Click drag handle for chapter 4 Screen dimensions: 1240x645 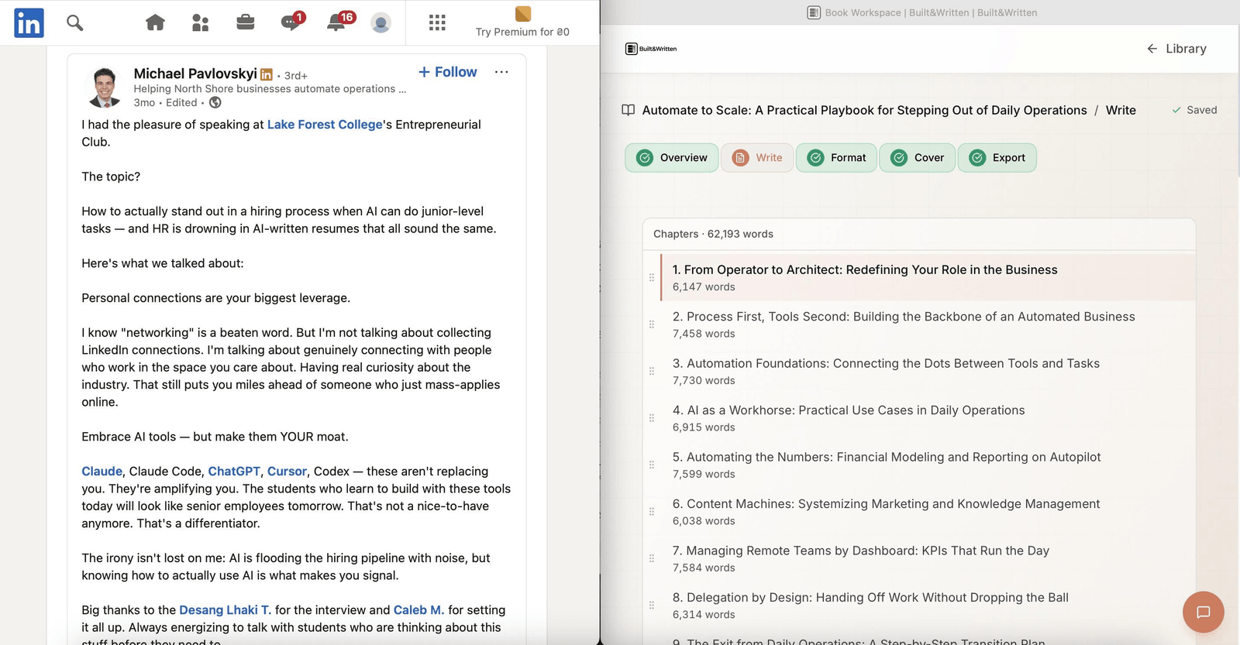651,418
